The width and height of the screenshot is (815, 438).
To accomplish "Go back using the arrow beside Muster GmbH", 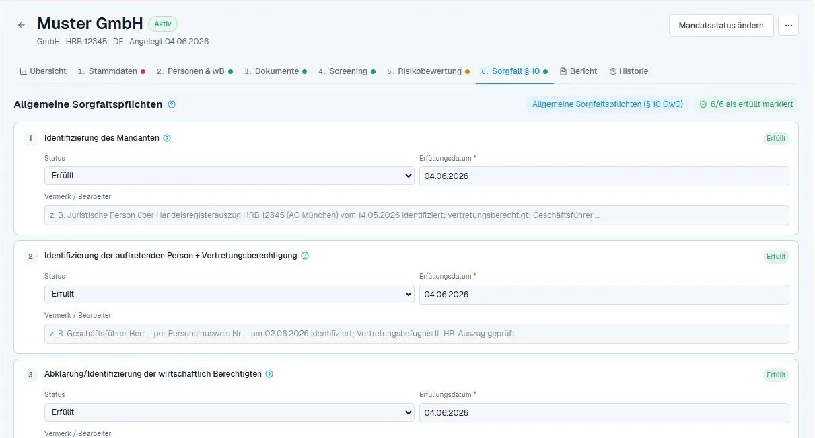I will click(x=22, y=25).
